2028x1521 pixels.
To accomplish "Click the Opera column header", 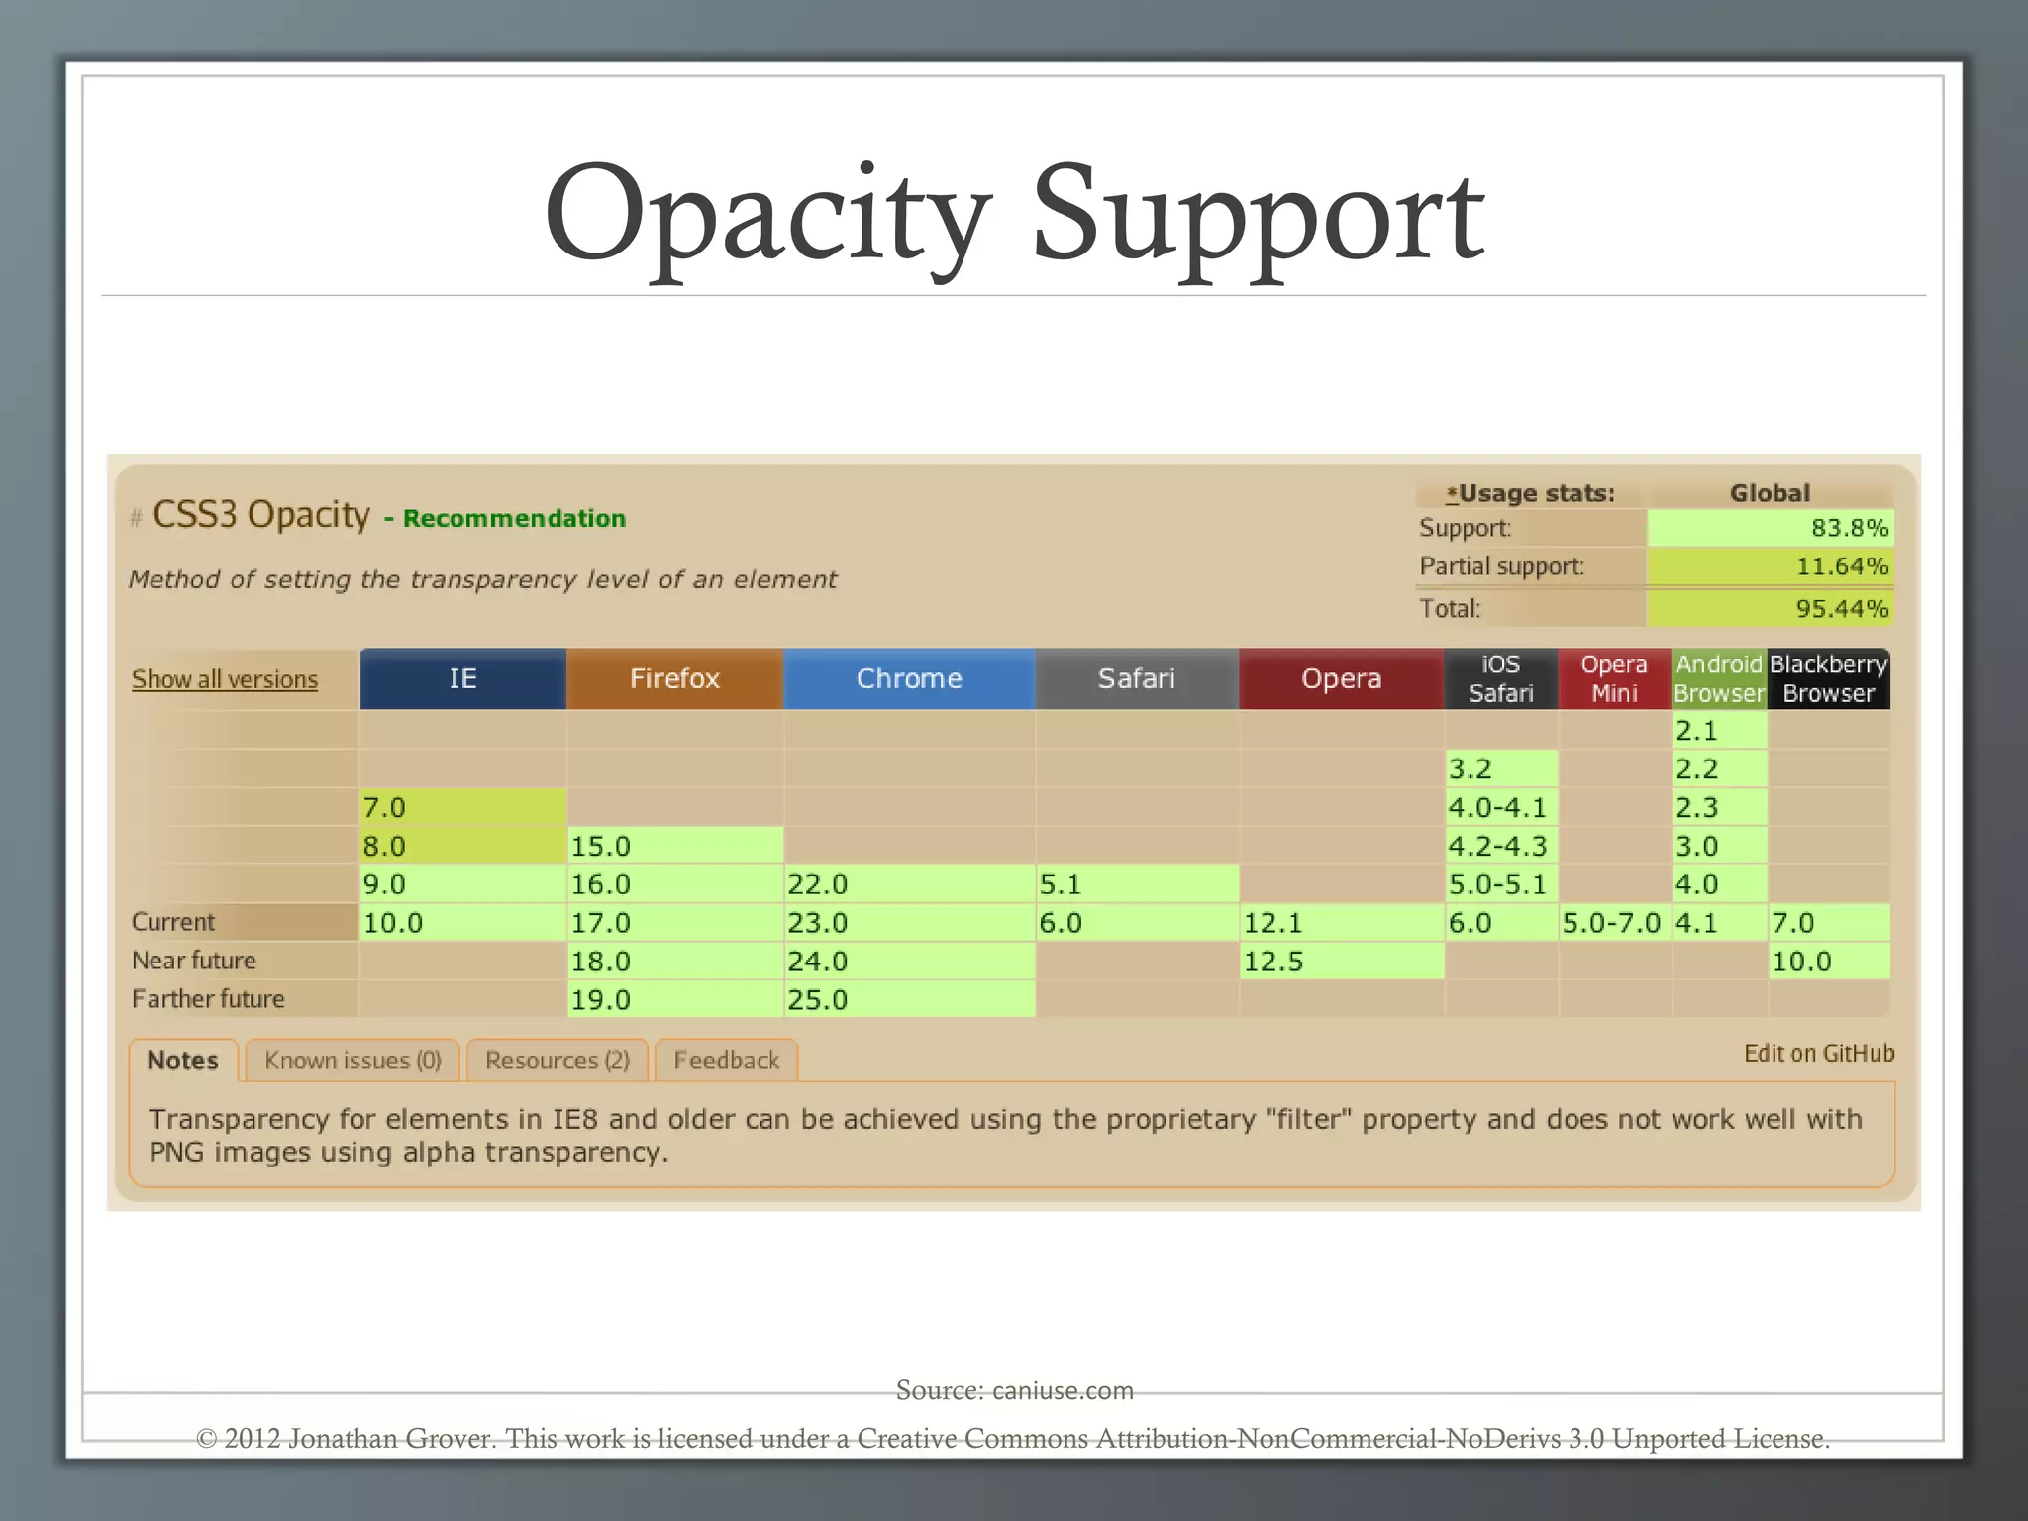I will [1341, 679].
